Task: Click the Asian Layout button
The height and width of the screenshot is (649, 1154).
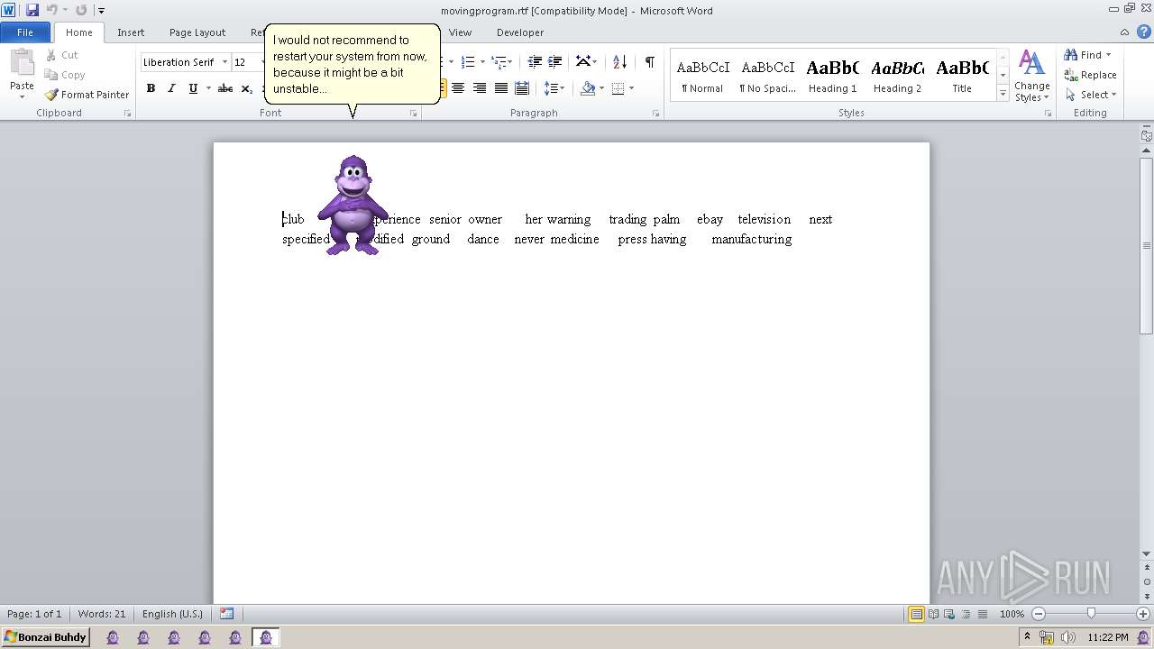Action: 586,62
